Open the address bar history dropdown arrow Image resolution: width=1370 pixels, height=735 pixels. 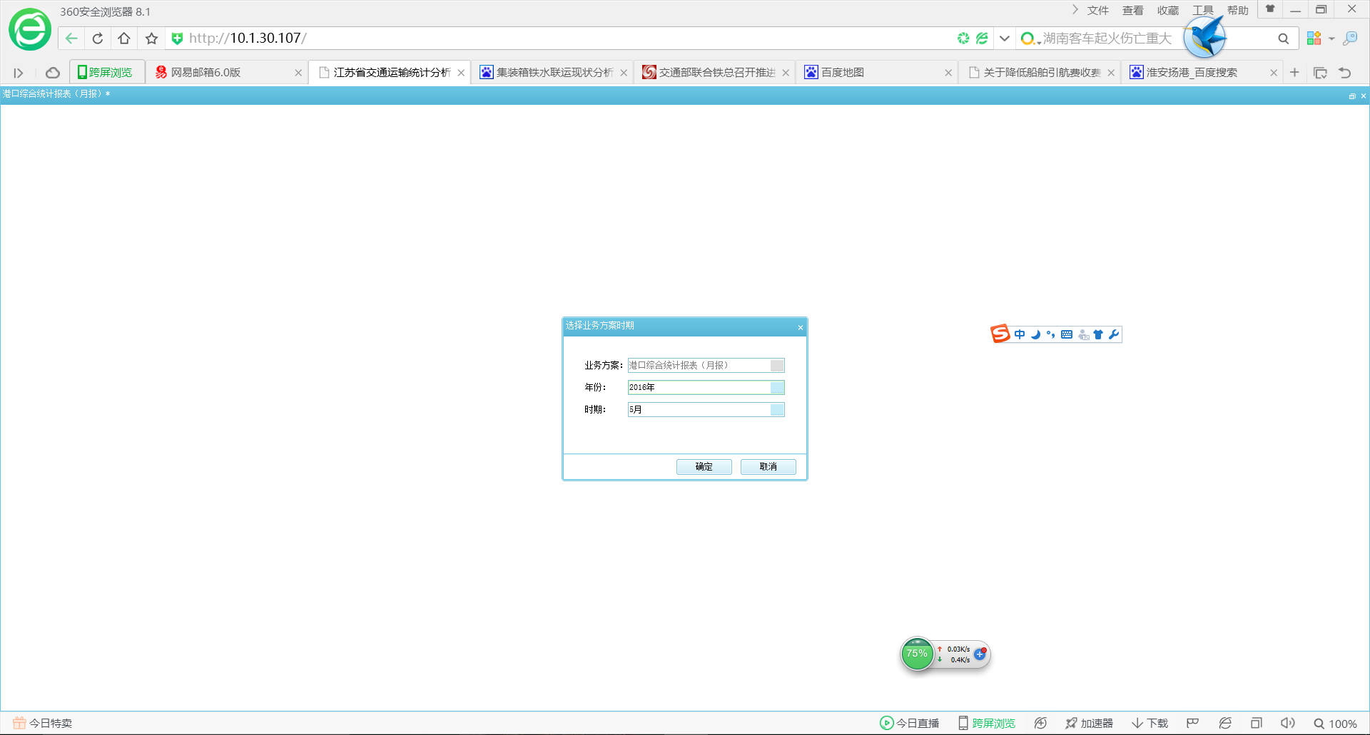1004,38
